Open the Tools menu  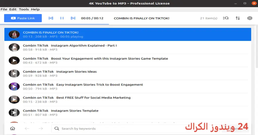pyautogui.click(x=24, y=9)
